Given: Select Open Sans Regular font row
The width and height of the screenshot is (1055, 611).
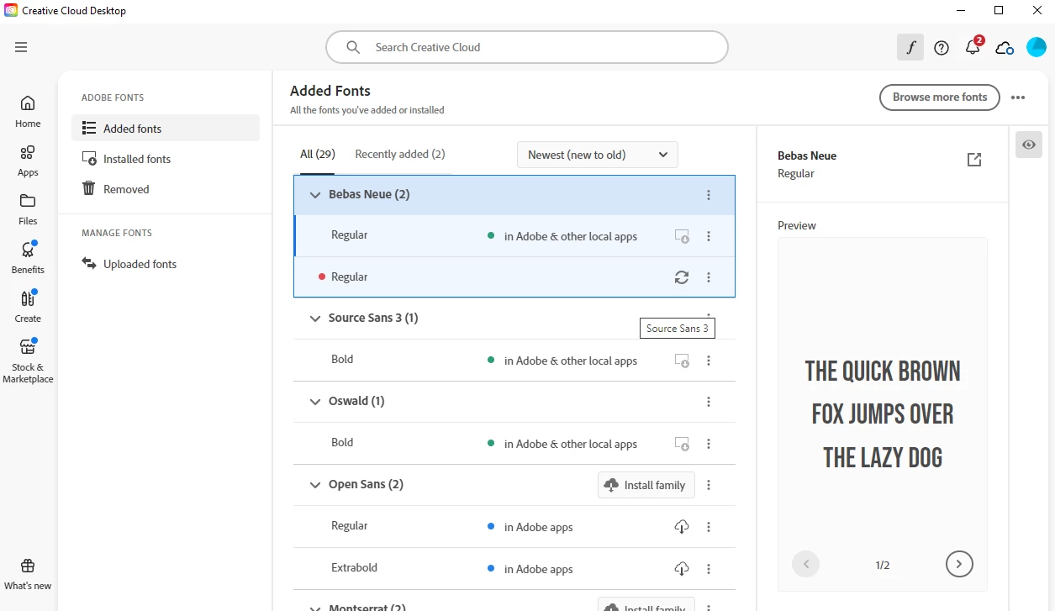Looking at the screenshot, I should click(x=514, y=527).
